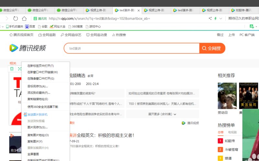The image size is (259, 161).
Task: Open 手机收藏夹 bookmark
Action: 15,26
